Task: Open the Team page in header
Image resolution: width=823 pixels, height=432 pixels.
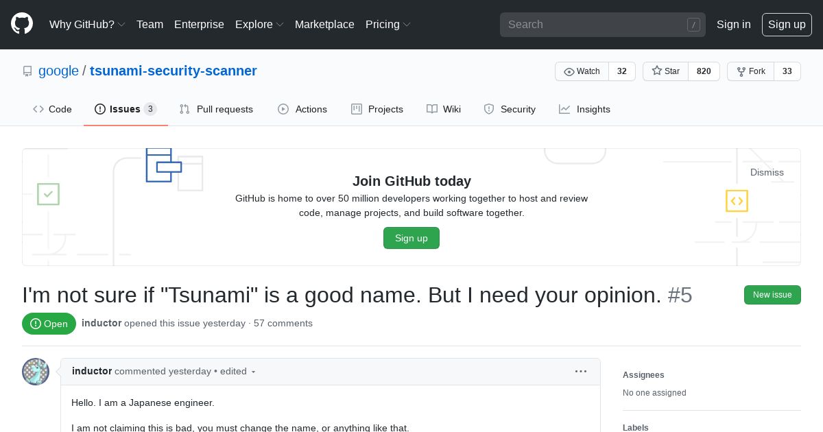Action: coord(150,24)
